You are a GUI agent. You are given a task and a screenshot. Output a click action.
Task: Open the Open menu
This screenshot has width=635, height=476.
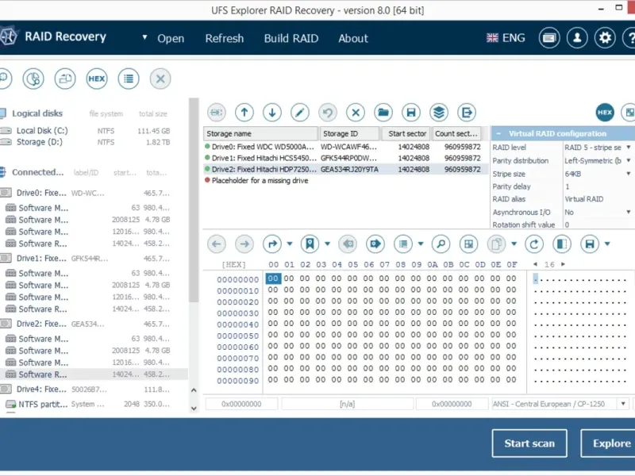tap(171, 38)
